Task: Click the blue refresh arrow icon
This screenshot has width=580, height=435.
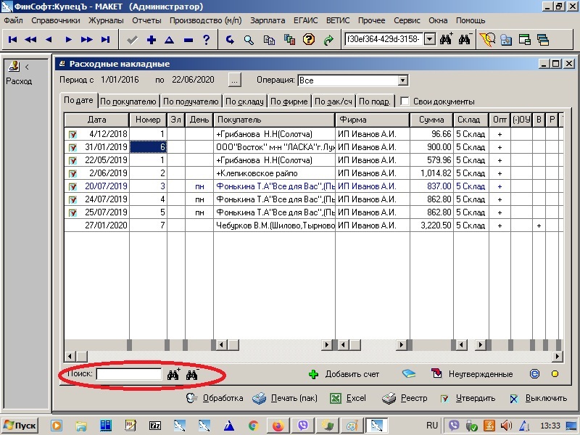Action: coord(230,40)
